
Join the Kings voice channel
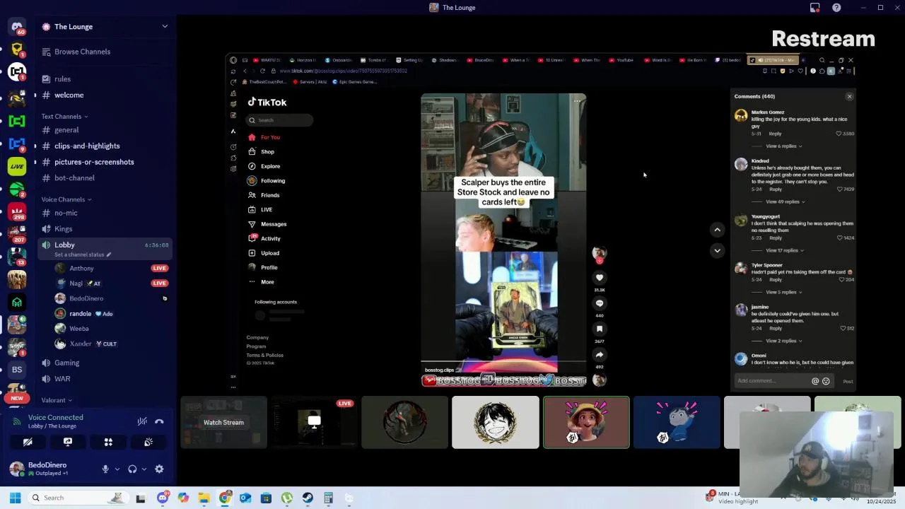click(63, 229)
